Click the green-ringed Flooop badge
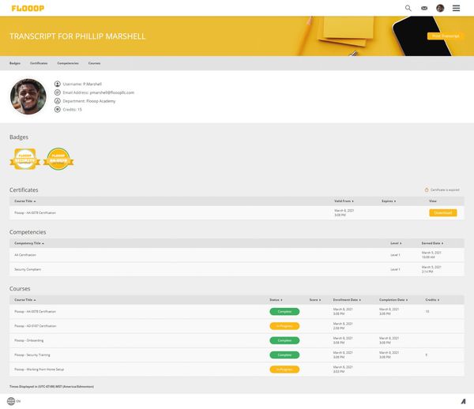The image size is (474, 409). pyautogui.click(x=58, y=159)
